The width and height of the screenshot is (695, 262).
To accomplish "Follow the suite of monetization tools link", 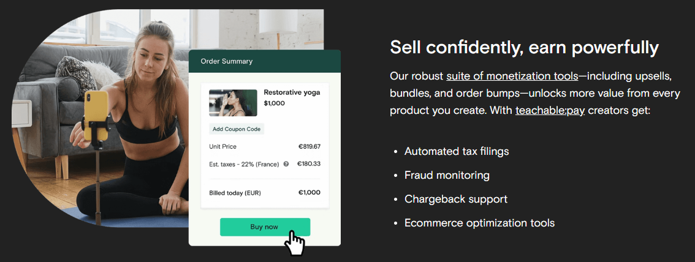I will (512, 76).
